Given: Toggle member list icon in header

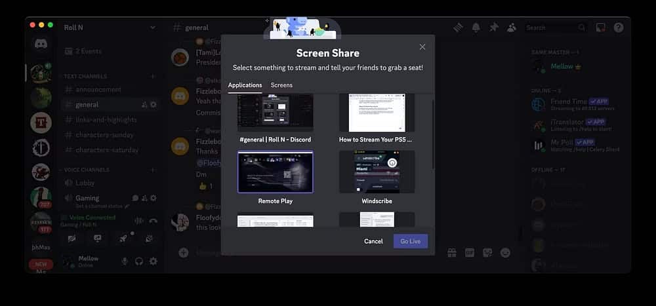Looking at the screenshot, I should tap(511, 28).
